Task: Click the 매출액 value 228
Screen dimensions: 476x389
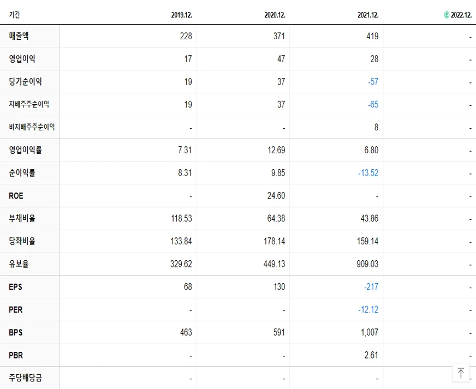Action: (x=186, y=36)
